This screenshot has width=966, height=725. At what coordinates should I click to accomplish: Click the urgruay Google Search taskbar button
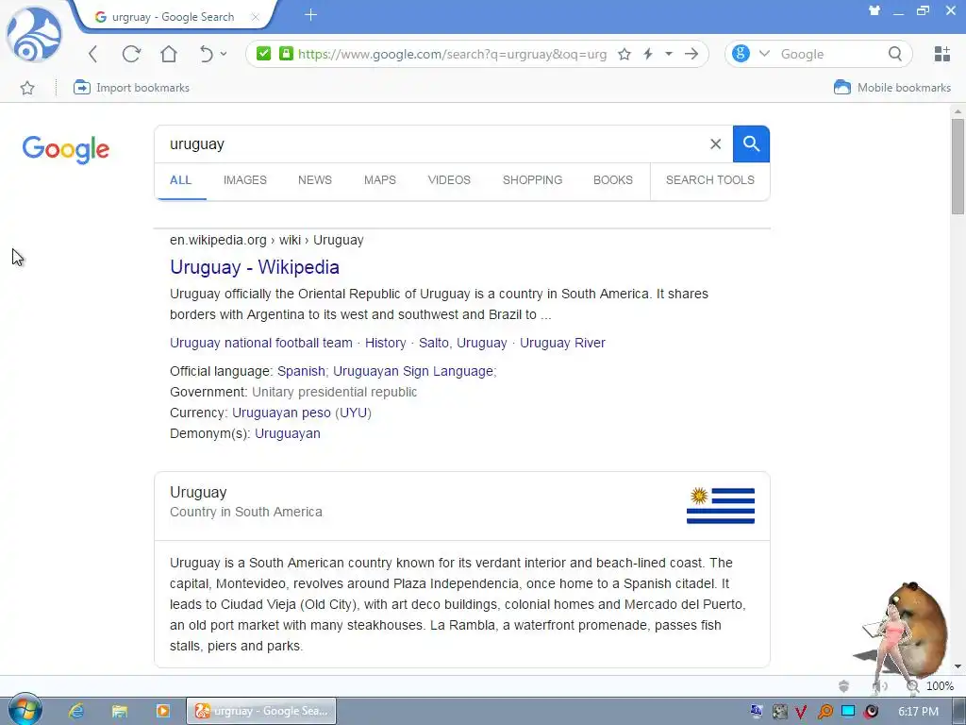pos(261,711)
